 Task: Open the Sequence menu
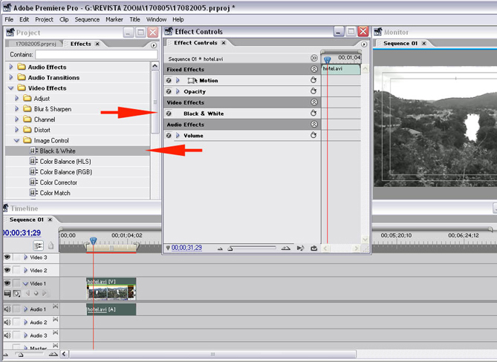[87, 19]
